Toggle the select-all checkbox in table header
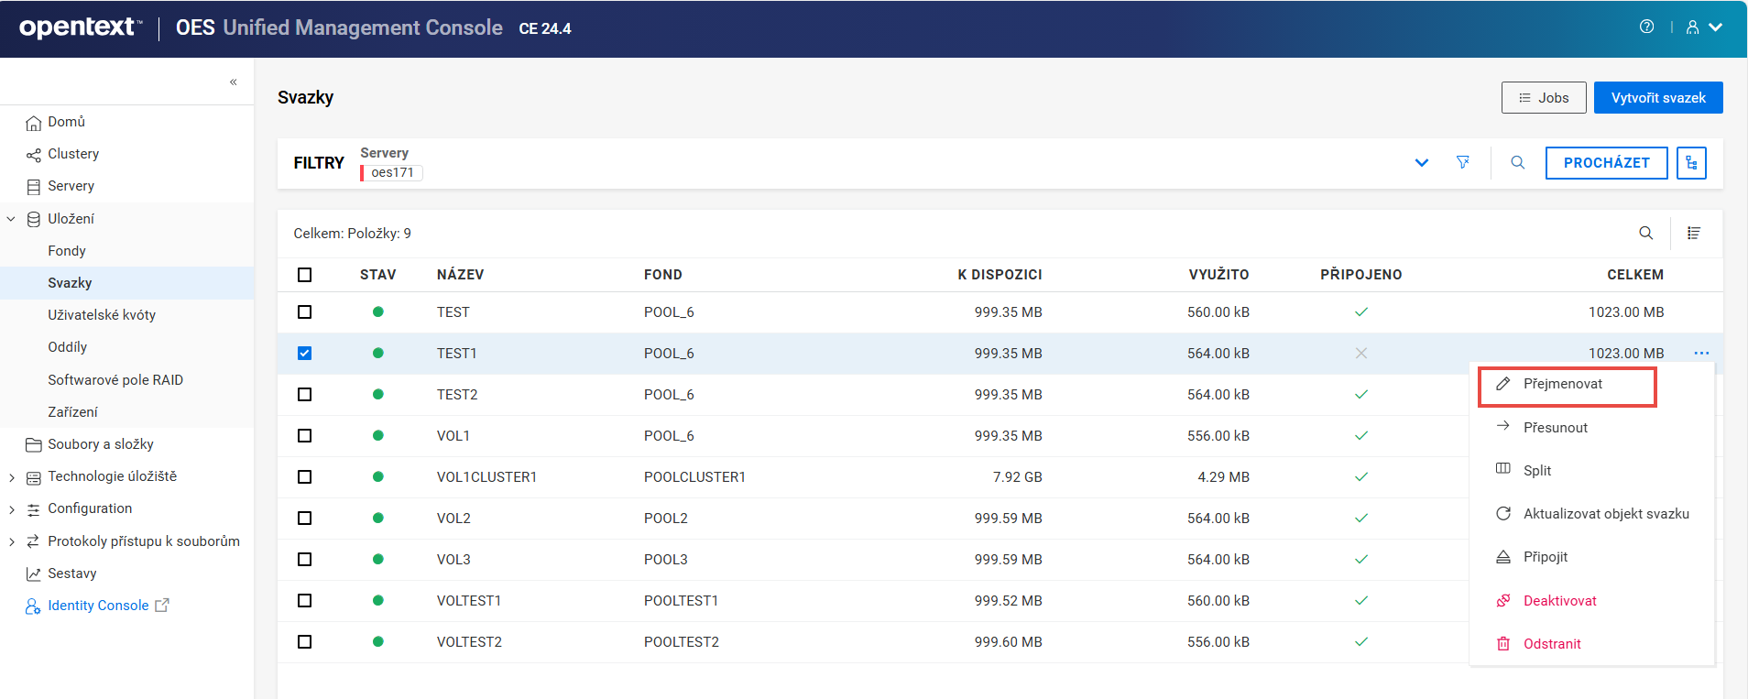This screenshot has width=1748, height=699. (305, 275)
